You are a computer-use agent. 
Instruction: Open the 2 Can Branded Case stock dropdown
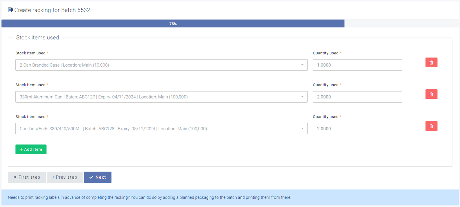[161, 65]
